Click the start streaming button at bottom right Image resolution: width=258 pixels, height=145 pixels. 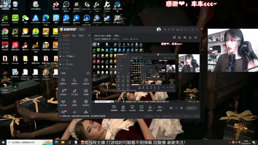click(x=191, y=108)
